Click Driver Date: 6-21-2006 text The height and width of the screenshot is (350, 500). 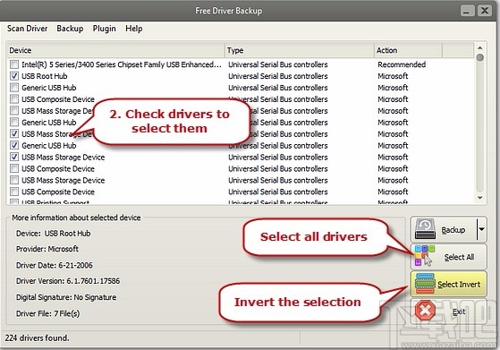click(x=55, y=265)
